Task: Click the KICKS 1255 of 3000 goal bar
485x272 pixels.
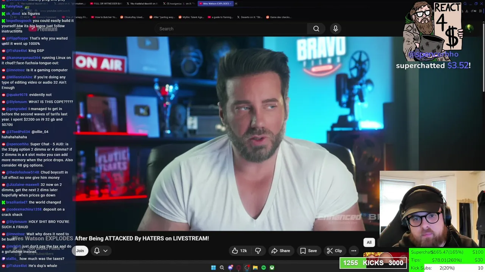Action: (373, 263)
